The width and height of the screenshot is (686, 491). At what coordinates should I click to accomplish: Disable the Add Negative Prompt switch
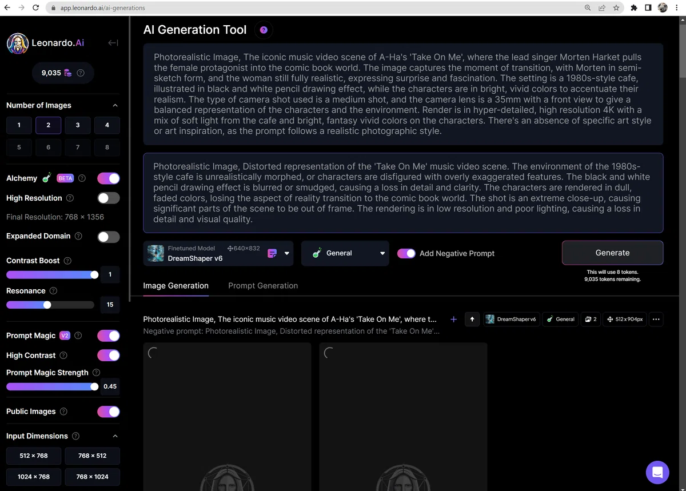[x=406, y=253]
